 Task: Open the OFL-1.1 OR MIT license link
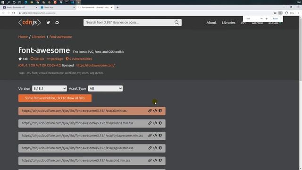point(40,65)
